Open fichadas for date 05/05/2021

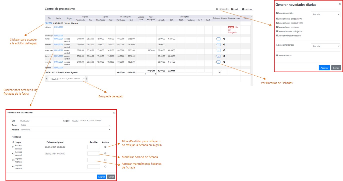(58, 50)
